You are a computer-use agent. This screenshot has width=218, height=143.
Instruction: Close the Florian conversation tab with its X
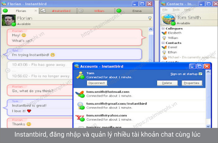[x=36, y=11]
